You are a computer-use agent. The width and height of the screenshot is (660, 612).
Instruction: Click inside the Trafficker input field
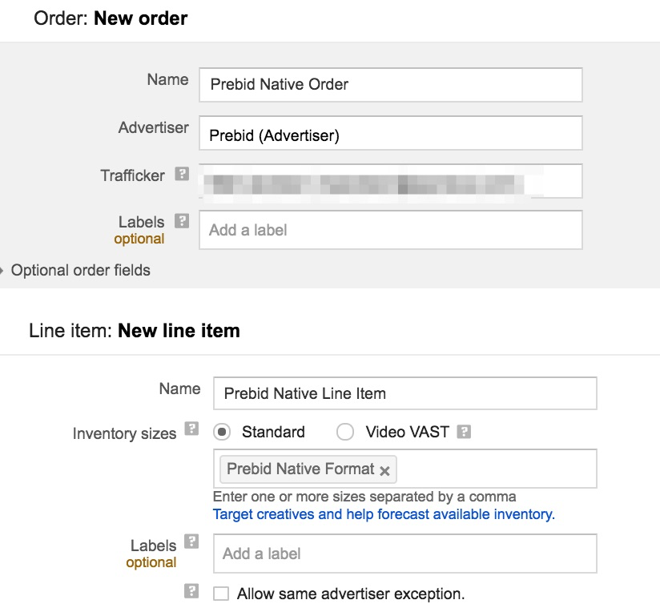[390, 181]
